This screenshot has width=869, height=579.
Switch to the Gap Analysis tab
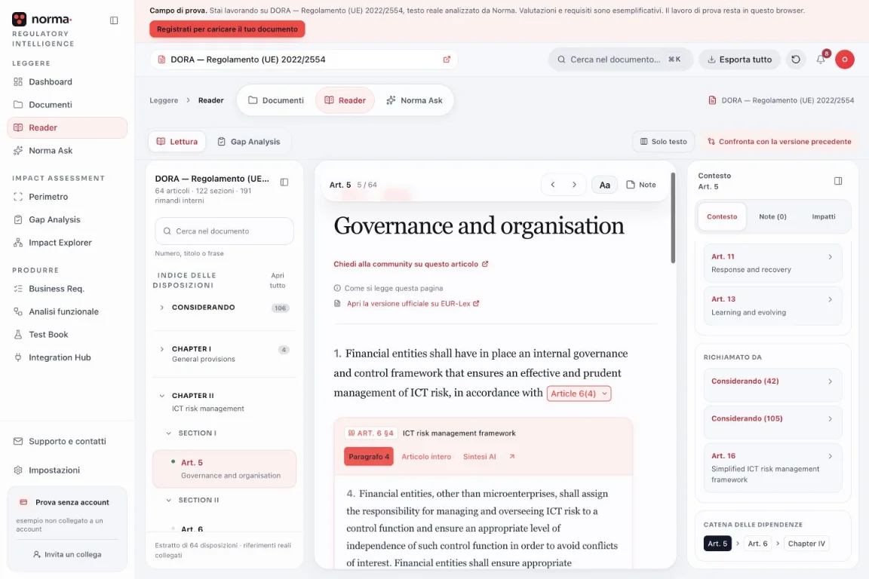[x=249, y=141]
